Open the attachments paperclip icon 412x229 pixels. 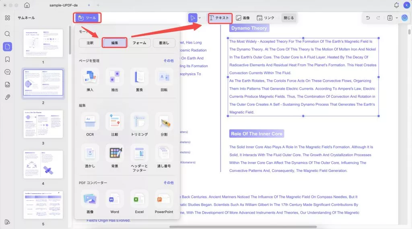pyautogui.click(x=7, y=97)
